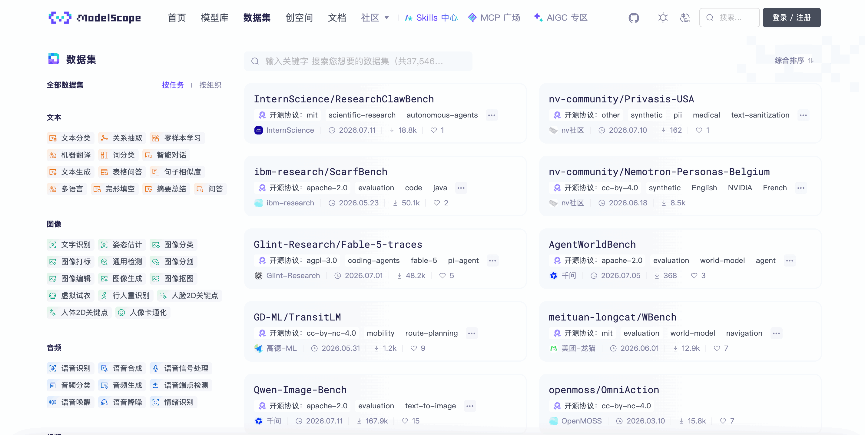The width and height of the screenshot is (865, 435).
Task: Pick the 问答 task tag
Action: pos(210,189)
